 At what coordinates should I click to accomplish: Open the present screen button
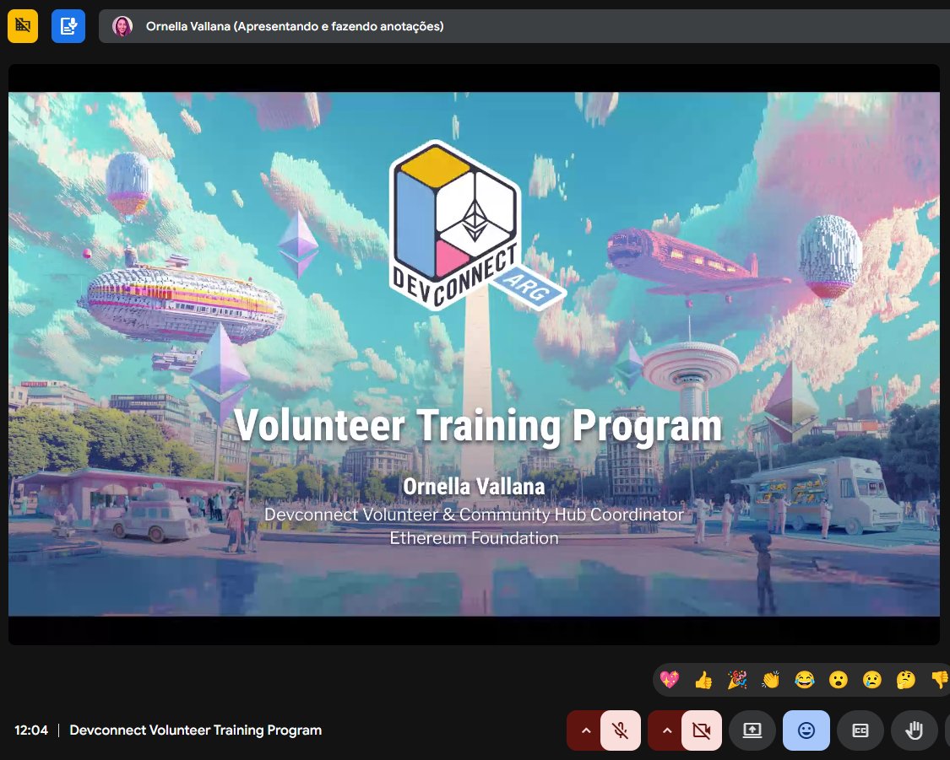pyautogui.click(x=752, y=730)
